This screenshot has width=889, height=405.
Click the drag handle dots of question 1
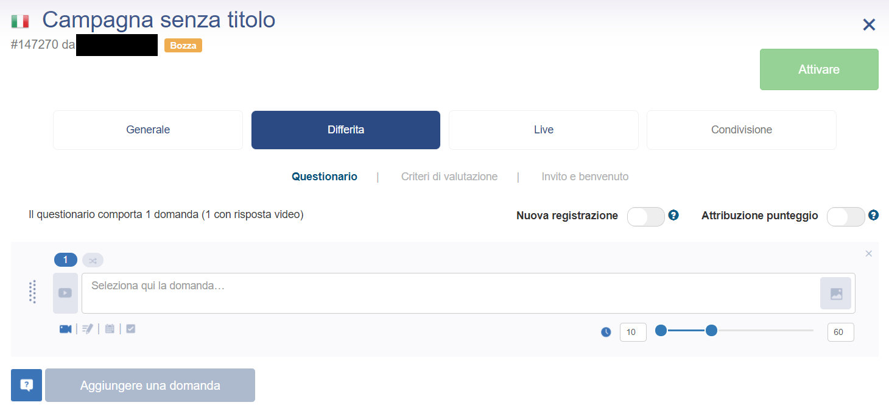pos(33,292)
